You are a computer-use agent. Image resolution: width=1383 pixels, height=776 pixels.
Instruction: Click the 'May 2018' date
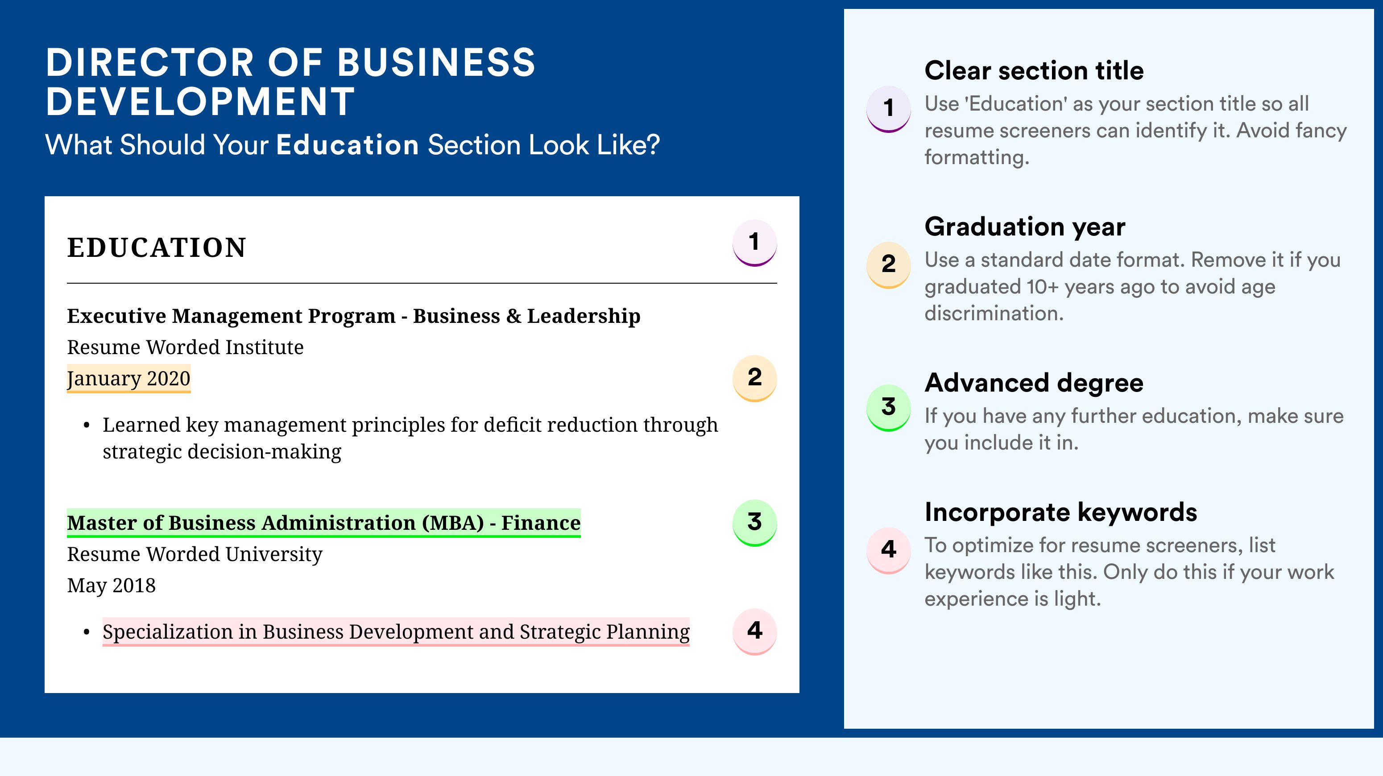[x=111, y=586]
